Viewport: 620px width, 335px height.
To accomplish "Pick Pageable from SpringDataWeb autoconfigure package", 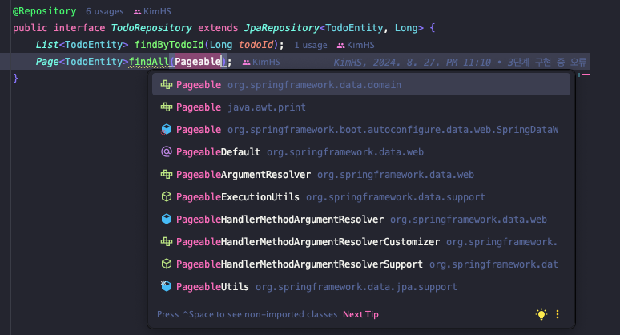I will tap(361, 130).
